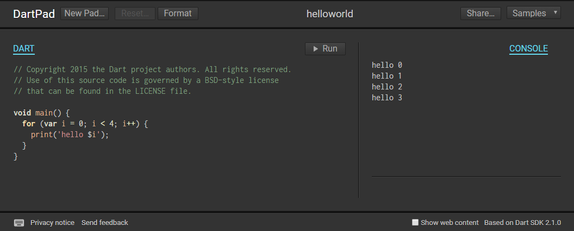Select the CONSOLE tab
The height and width of the screenshot is (231, 574).
[528, 49]
